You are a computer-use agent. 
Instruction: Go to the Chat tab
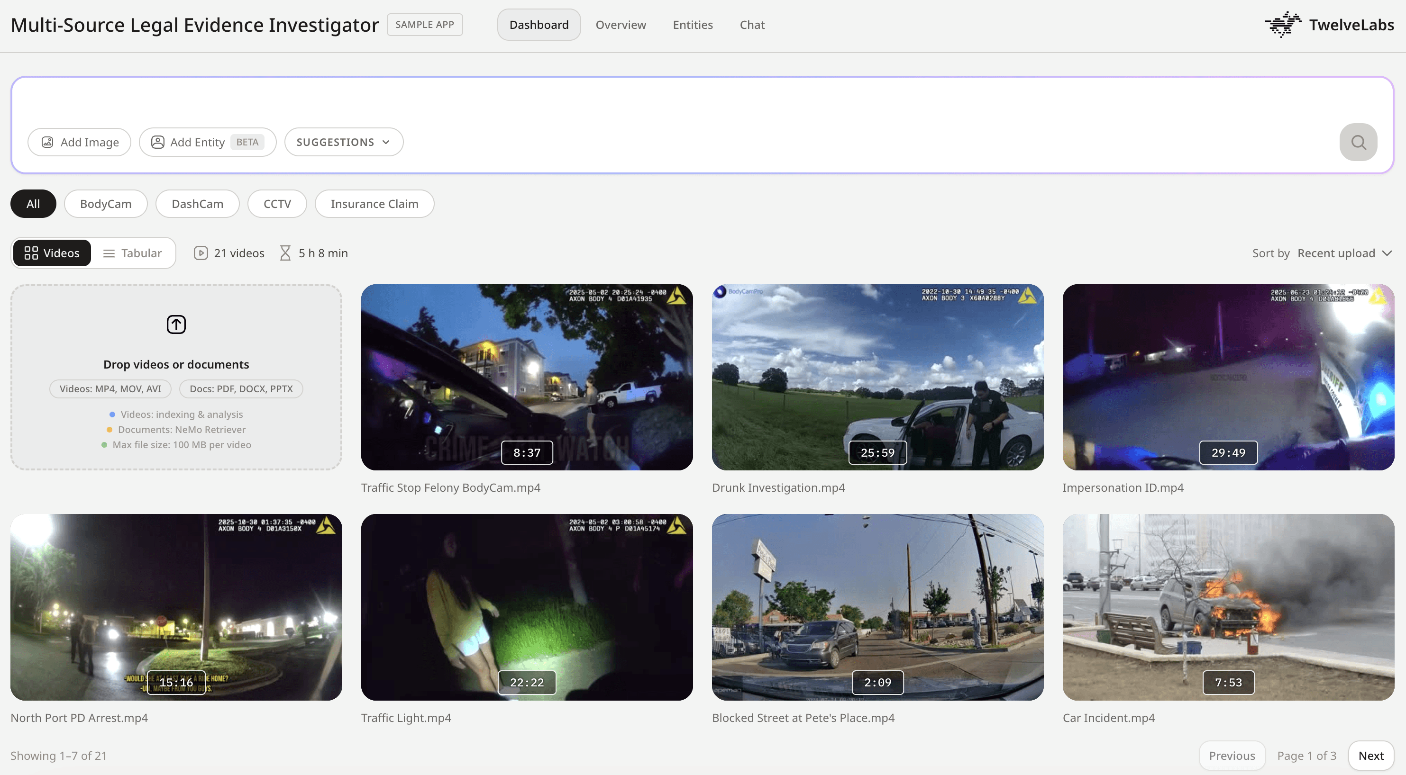751,25
